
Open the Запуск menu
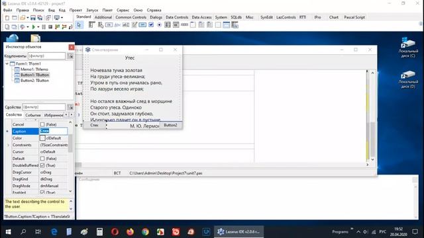pos(92,10)
